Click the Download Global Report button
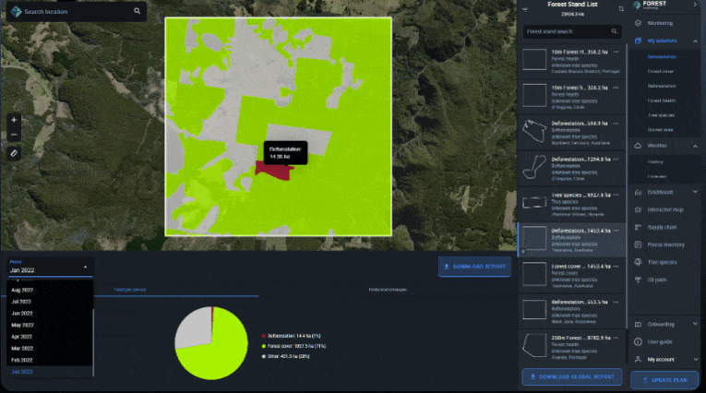The width and height of the screenshot is (706, 393). [x=572, y=376]
